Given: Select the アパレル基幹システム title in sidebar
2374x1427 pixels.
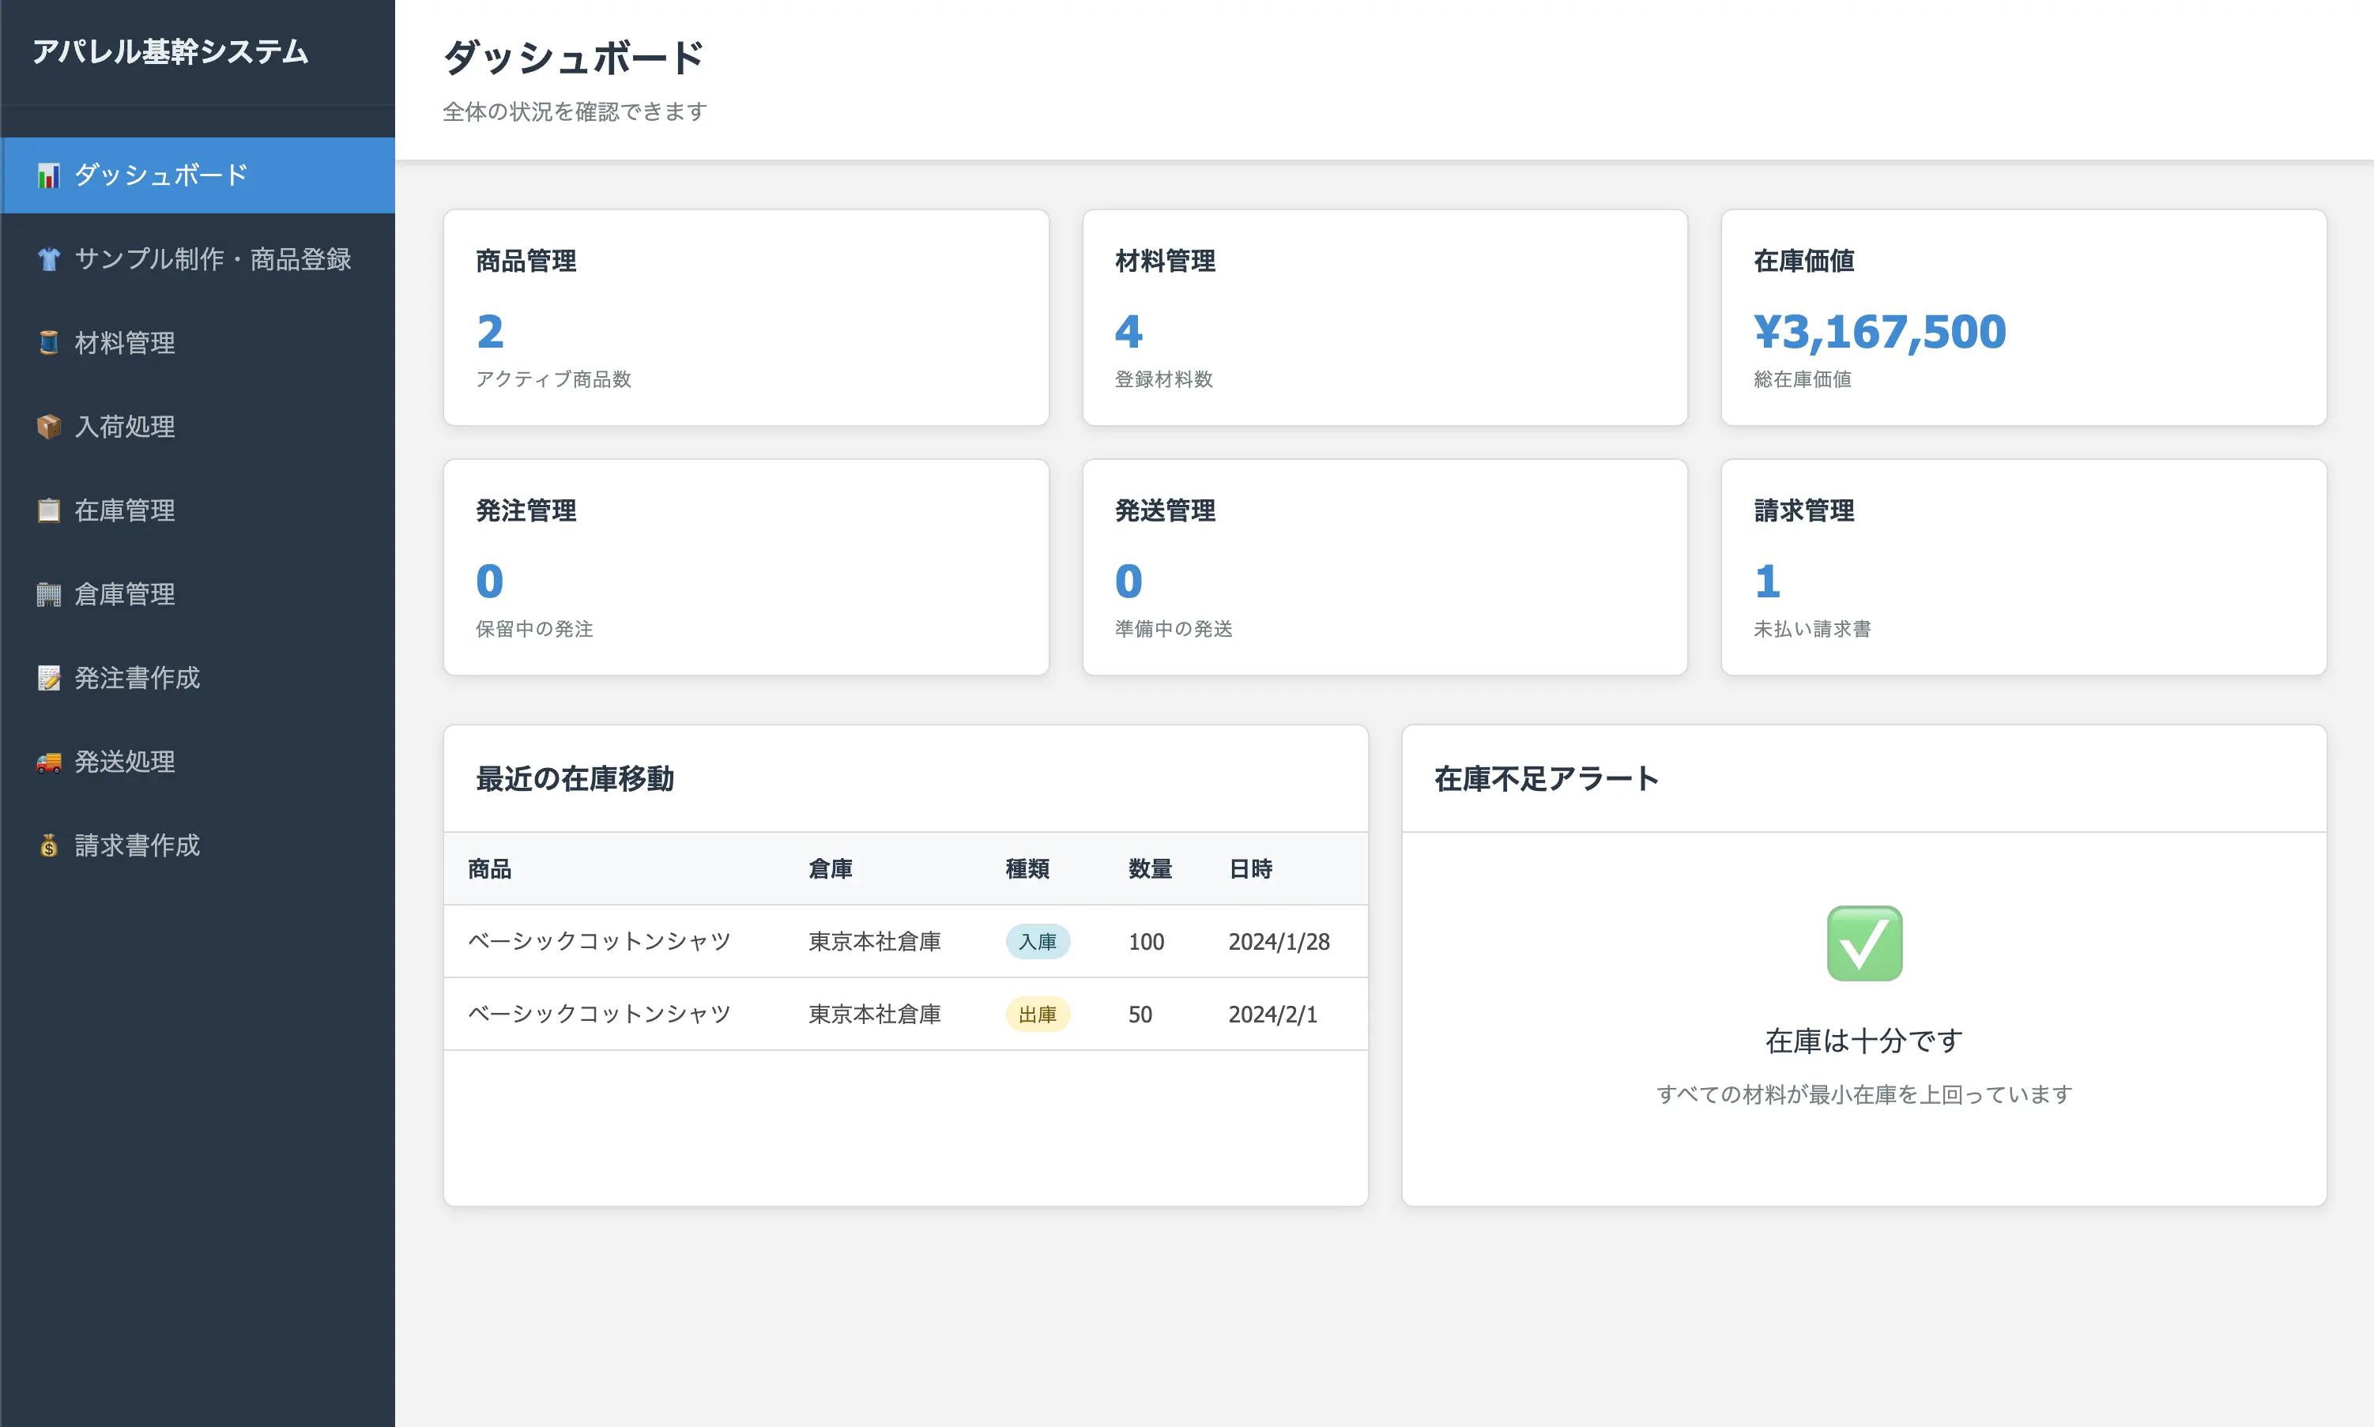Looking at the screenshot, I should [170, 53].
